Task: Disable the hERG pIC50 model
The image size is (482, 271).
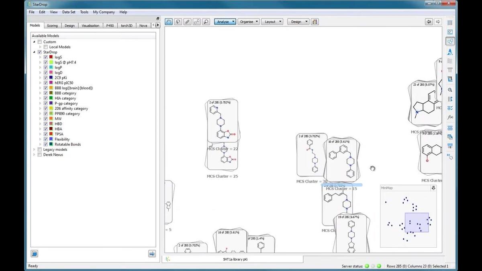Action: tap(45, 82)
